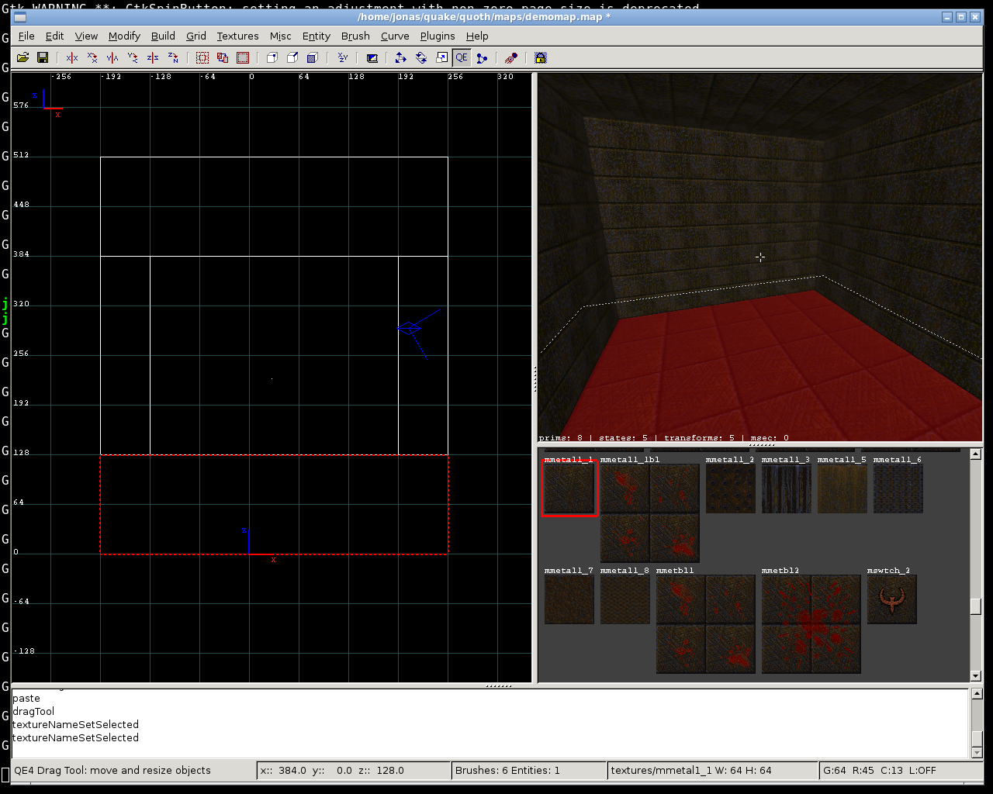993x794 pixels.
Task: Save the map with floppy disk icon
Action: click(x=43, y=57)
